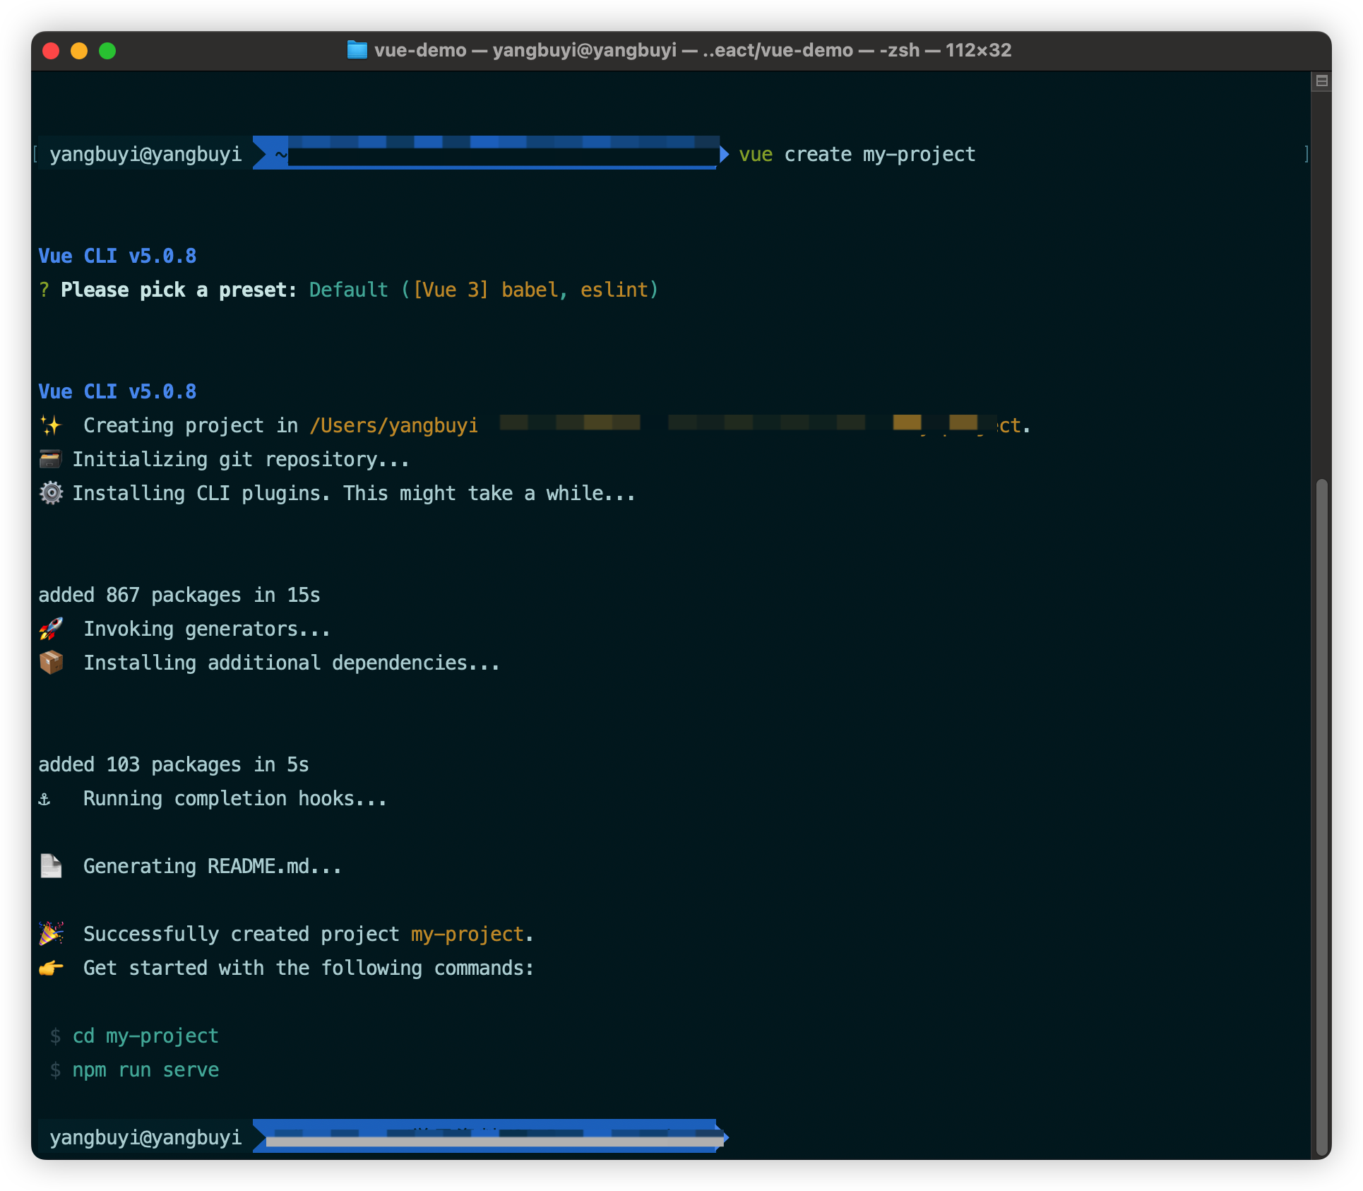1363x1191 pixels.
Task: Click the yellow minimize window button
Action: (79, 51)
